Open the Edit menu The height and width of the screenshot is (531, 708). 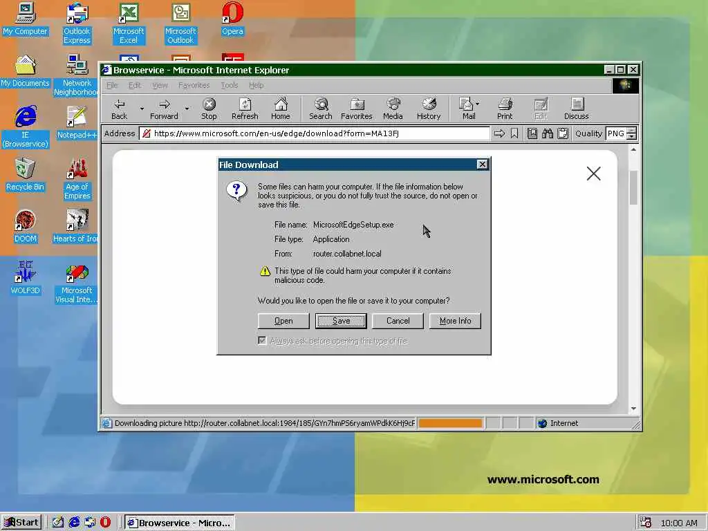tap(135, 85)
